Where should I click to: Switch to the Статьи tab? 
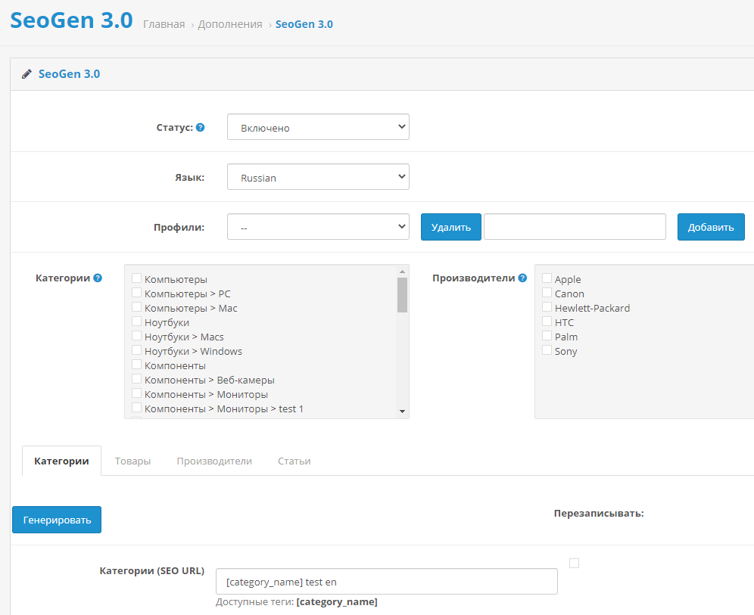click(294, 460)
